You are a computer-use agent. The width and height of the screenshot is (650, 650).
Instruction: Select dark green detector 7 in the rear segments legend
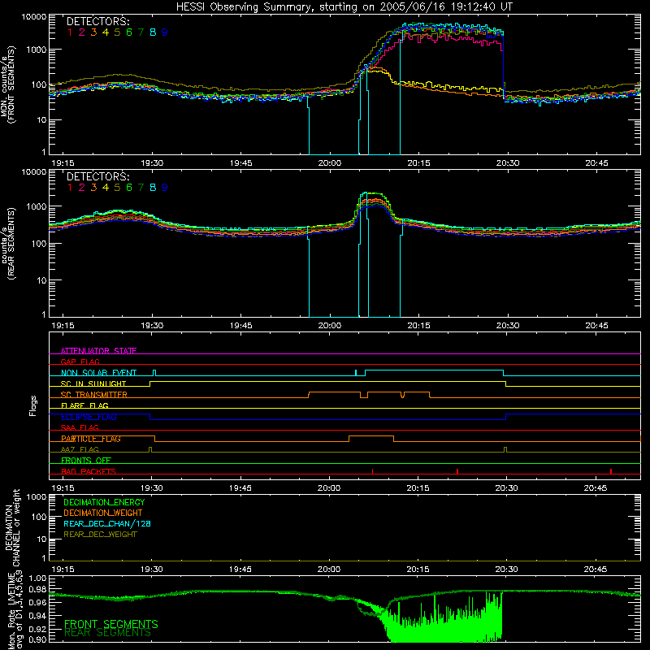click(141, 188)
